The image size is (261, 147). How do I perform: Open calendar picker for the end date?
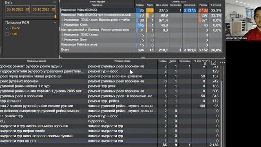tap(53, 9)
